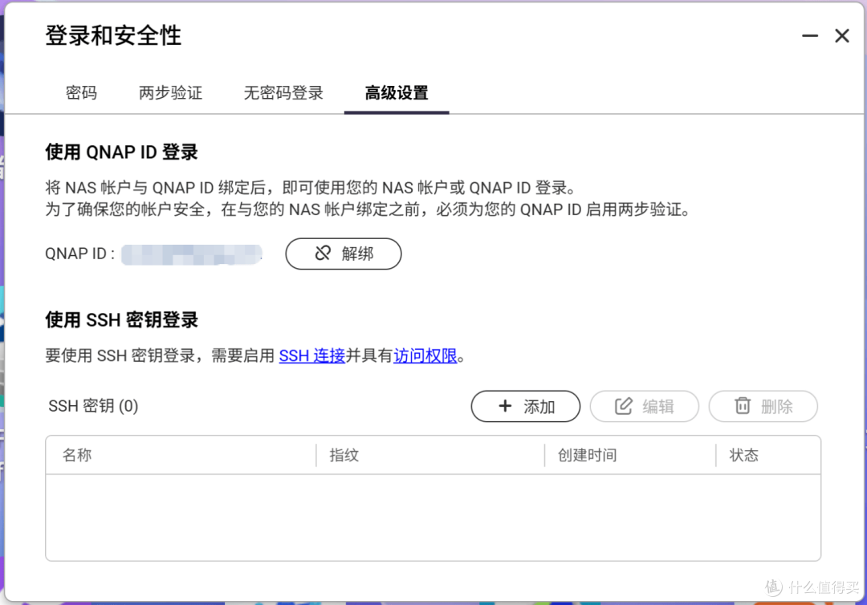Image resolution: width=867 pixels, height=605 pixels.
Task: Open the 访问权限 link
Action: 425,355
